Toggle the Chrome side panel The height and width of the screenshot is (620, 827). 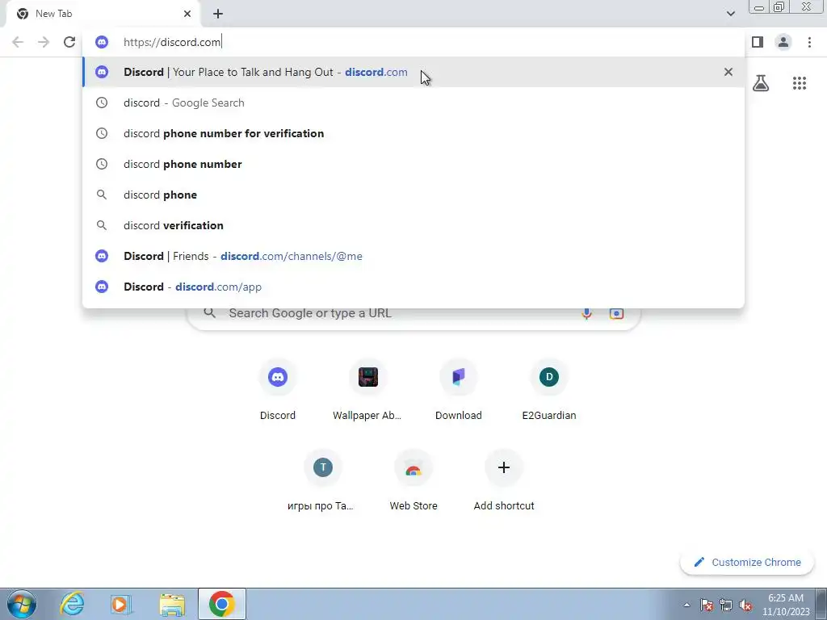point(758,42)
